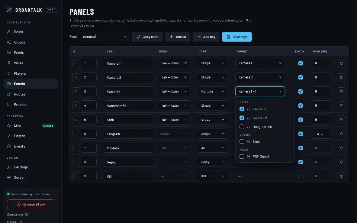Uncheck Kamera 2 in the roles list

point(242,118)
